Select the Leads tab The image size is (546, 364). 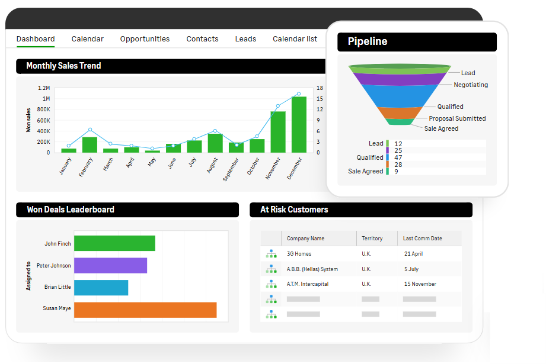click(245, 38)
